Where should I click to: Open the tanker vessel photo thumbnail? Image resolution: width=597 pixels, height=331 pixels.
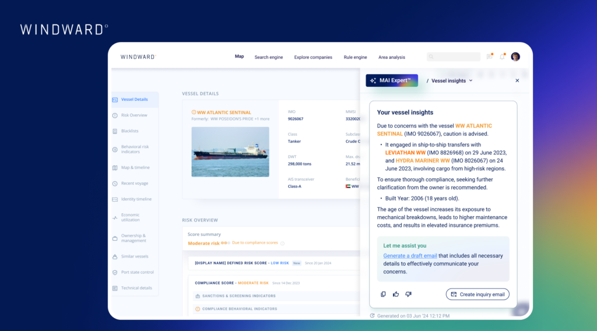(x=230, y=152)
